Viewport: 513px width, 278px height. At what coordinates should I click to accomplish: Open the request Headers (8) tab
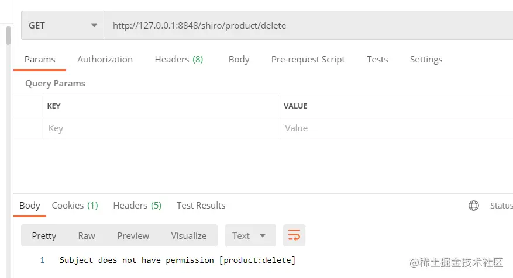tap(179, 60)
